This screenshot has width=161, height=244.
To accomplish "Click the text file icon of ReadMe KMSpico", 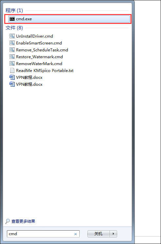I will [x=12, y=71].
